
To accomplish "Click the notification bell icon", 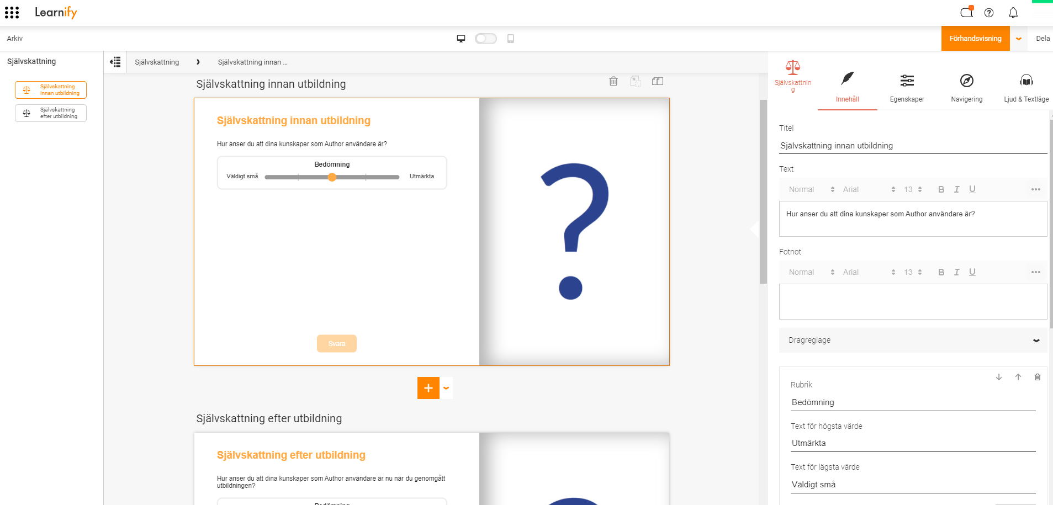I will pyautogui.click(x=1013, y=12).
